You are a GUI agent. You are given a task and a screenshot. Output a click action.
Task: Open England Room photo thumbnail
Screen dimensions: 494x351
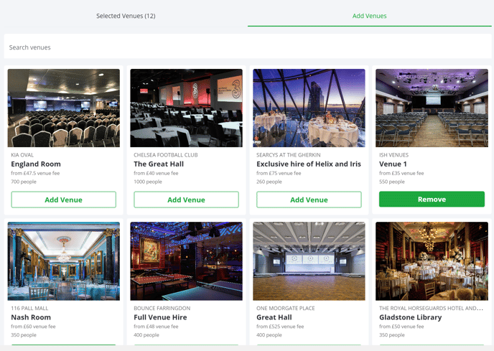pos(64,108)
